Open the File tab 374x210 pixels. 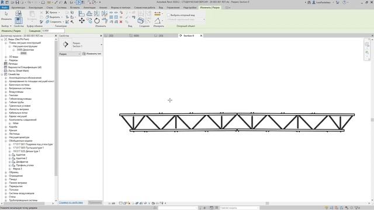point(5,8)
